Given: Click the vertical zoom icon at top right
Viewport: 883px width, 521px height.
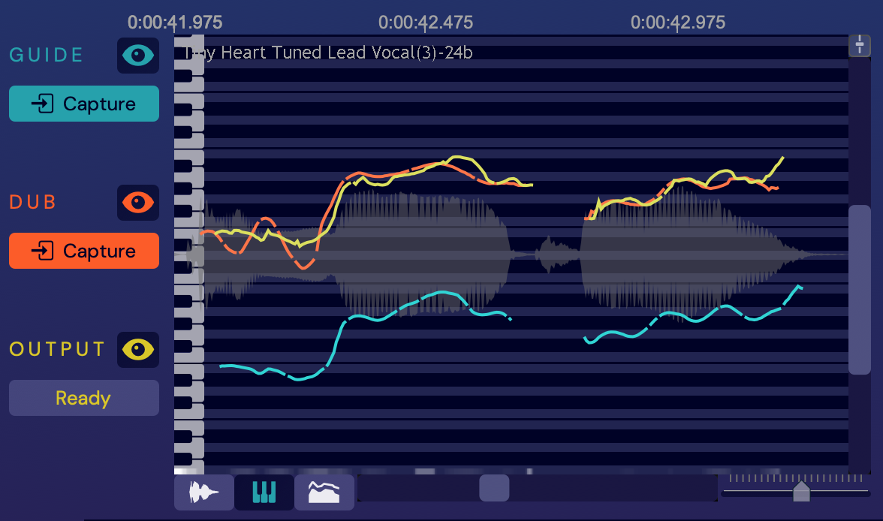Looking at the screenshot, I should [859, 45].
